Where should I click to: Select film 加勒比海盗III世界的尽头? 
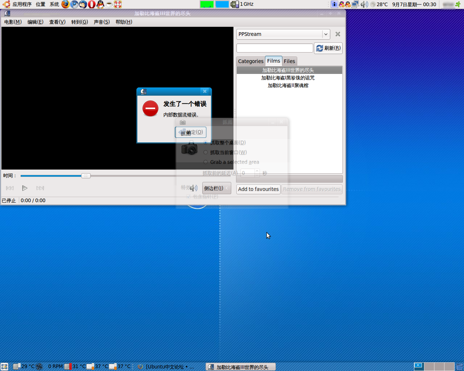[x=289, y=70]
